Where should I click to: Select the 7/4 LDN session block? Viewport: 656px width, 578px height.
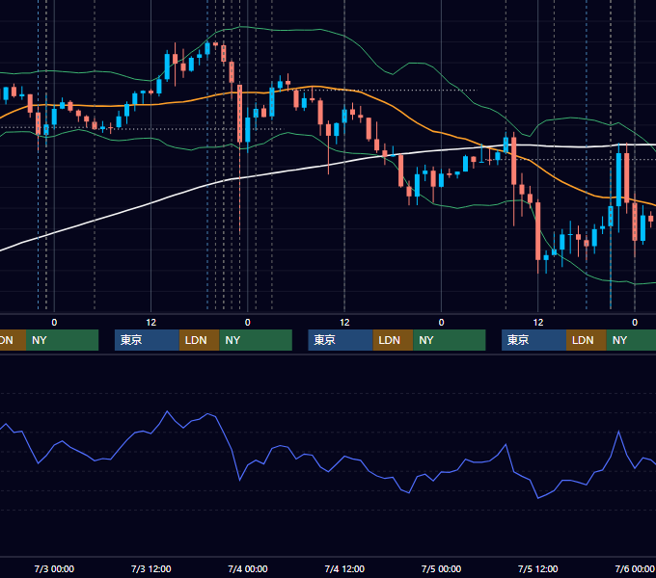[393, 340]
